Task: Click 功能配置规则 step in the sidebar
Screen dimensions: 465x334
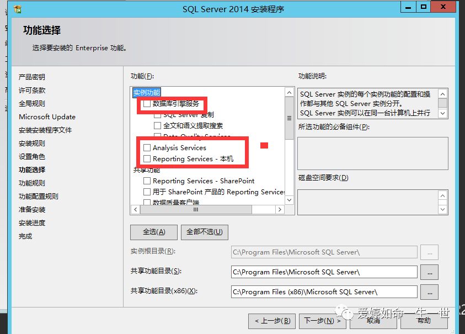Action: [39, 196]
